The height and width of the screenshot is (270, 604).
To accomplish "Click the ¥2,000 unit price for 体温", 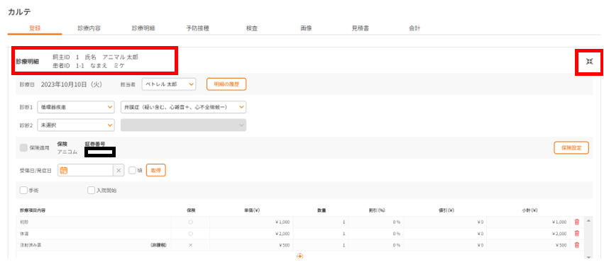I will click(282, 233).
